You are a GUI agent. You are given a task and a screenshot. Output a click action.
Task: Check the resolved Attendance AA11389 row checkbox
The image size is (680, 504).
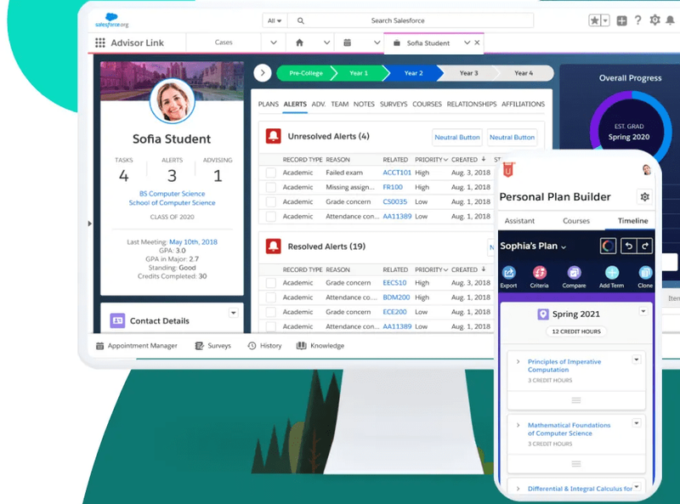click(x=271, y=326)
